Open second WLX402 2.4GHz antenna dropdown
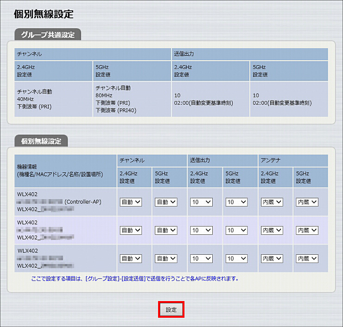This screenshot has height=327, width=343. point(272,230)
